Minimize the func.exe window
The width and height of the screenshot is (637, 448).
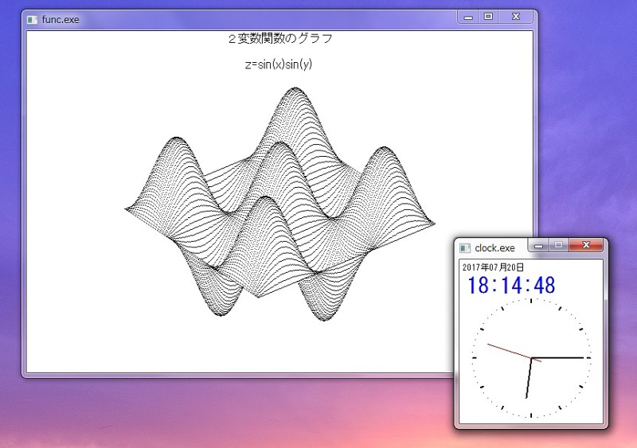point(468,17)
